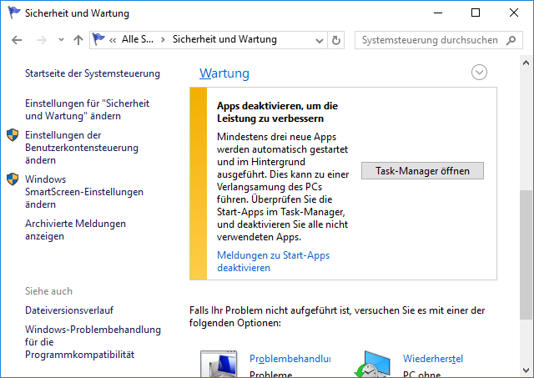Screen dimensions: 534x378
Task: Click the search magnifier icon
Action: 512,40
